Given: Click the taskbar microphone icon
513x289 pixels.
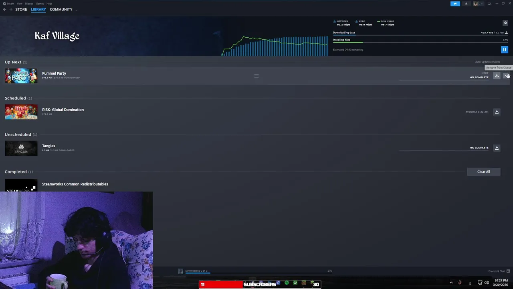Looking at the screenshot, I should click(460, 283).
